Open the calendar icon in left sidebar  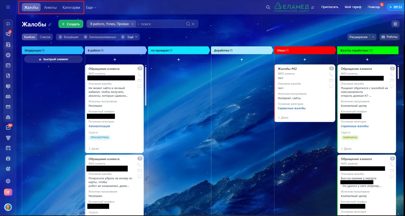pos(8,65)
